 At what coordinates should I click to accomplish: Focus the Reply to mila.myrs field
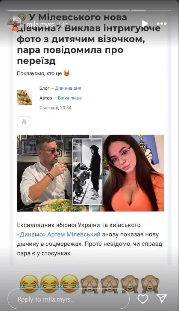point(68,299)
